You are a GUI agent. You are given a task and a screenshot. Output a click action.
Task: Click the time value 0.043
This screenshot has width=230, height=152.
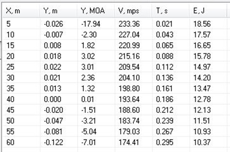pos(164,34)
